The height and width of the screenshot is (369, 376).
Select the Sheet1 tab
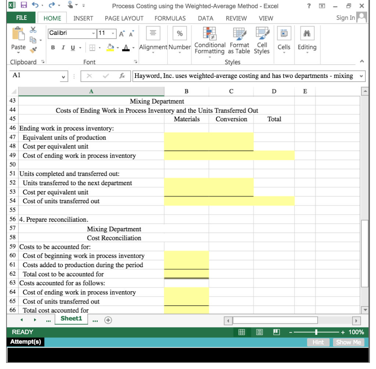(x=71, y=319)
